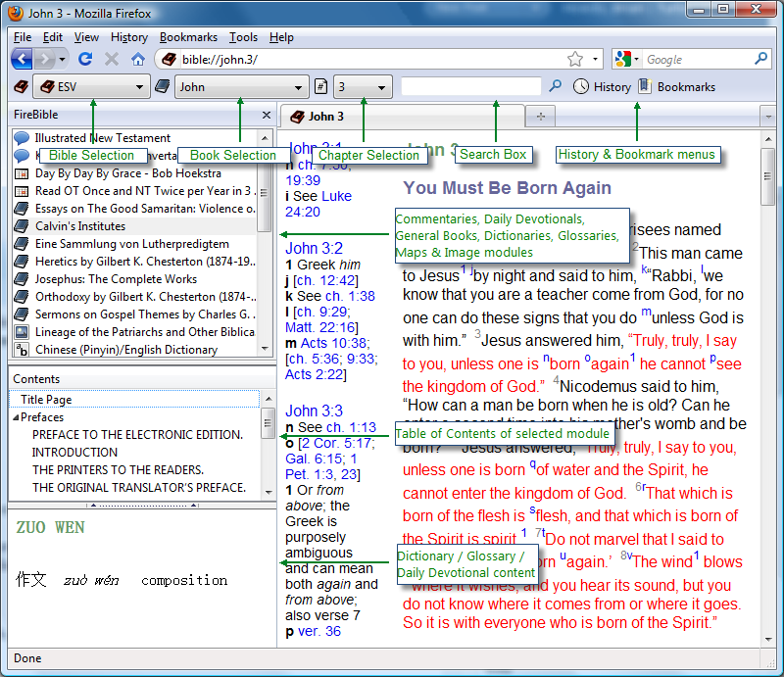The image size is (784, 677).
Task: Click the FireBible red book toolbar icon
Action: [x=21, y=87]
